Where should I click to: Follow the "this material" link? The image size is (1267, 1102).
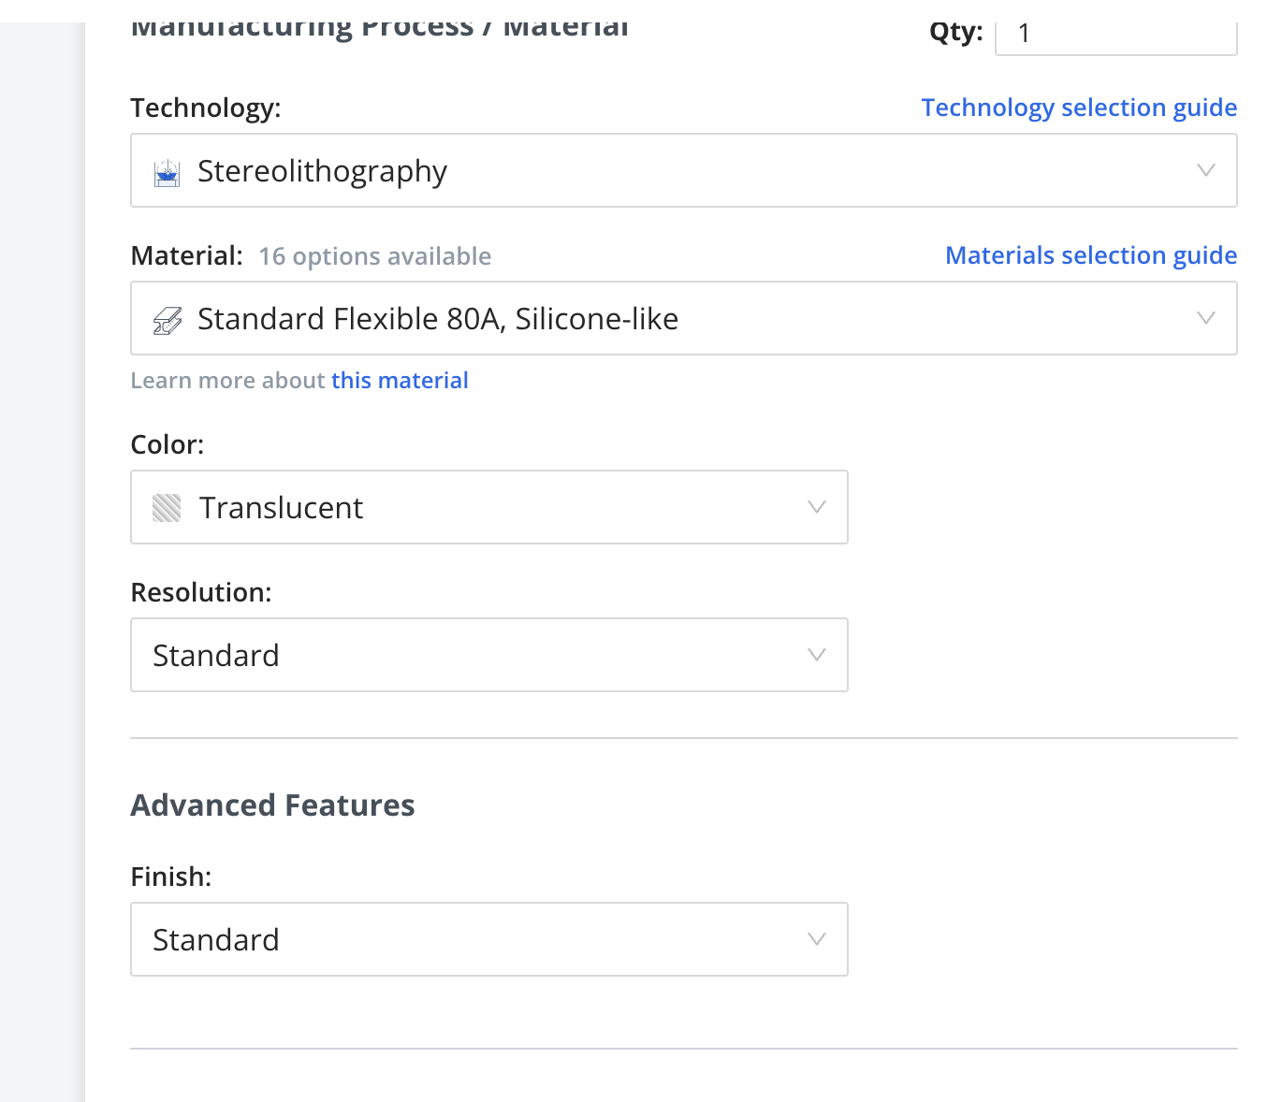click(400, 381)
